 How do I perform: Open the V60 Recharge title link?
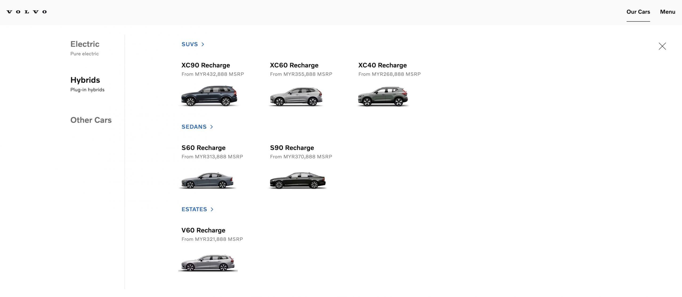coord(203,230)
